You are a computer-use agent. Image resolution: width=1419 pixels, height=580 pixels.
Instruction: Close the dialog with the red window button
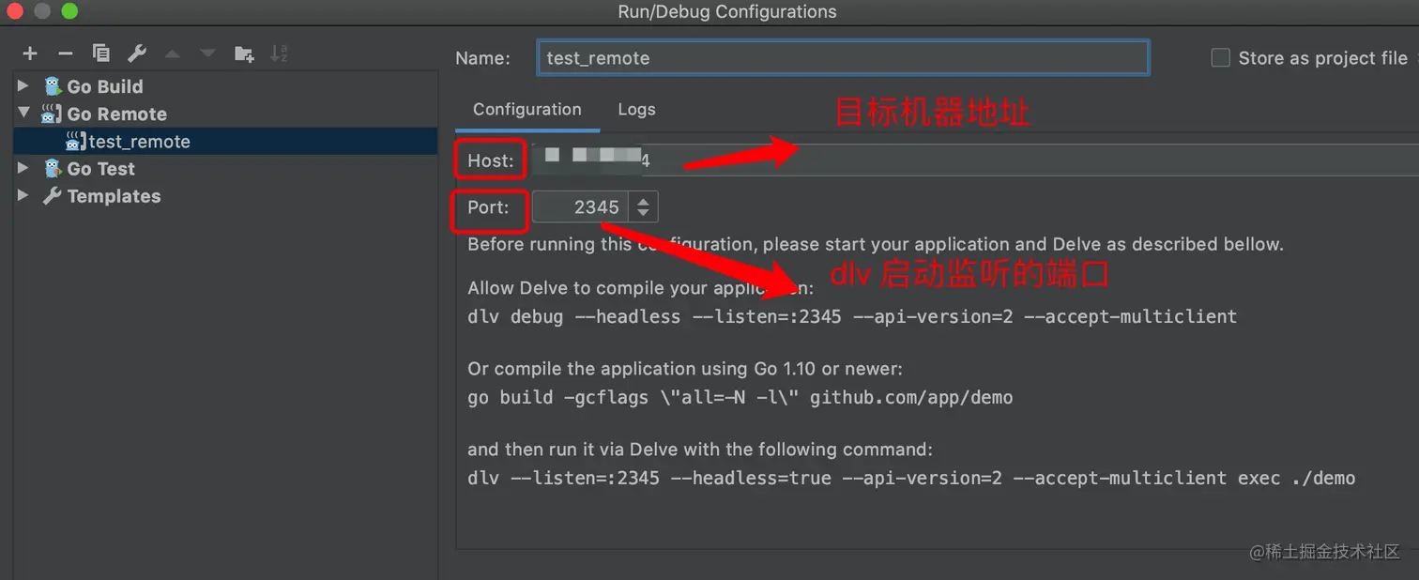click(17, 12)
